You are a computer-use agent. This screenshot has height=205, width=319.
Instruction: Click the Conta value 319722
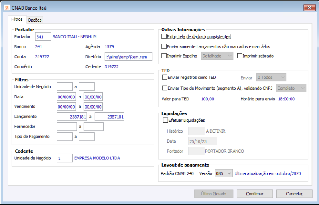click(42, 56)
